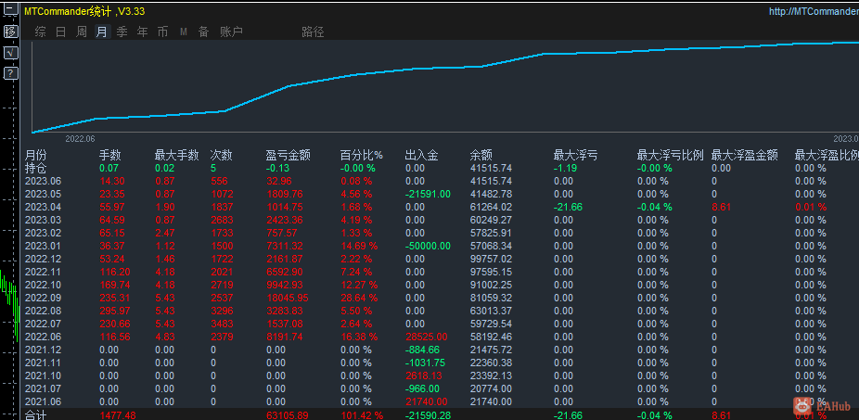Switch to the 年 yearly tab
The image size is (859, 420).
pos(143,32)
